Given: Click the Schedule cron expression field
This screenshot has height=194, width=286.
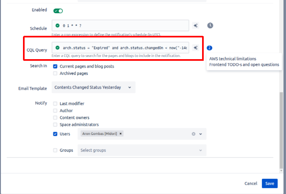Looking at the screenshot, I should coord(120,25).
